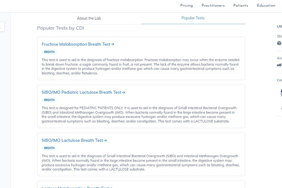Click the arrow beside SIBO/IMO Pediatric Lactulose title

pos(123,93)
